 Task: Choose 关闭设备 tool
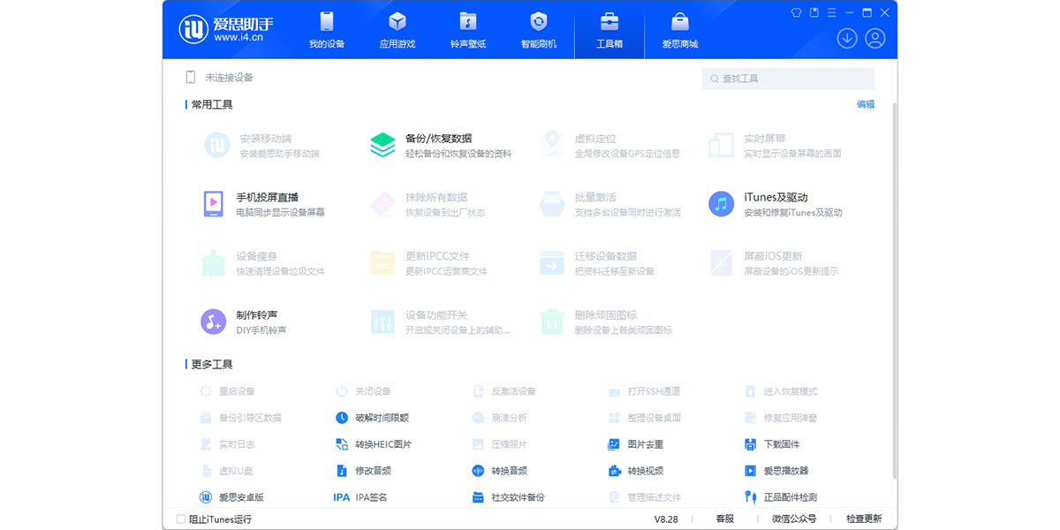pos(363,391)
